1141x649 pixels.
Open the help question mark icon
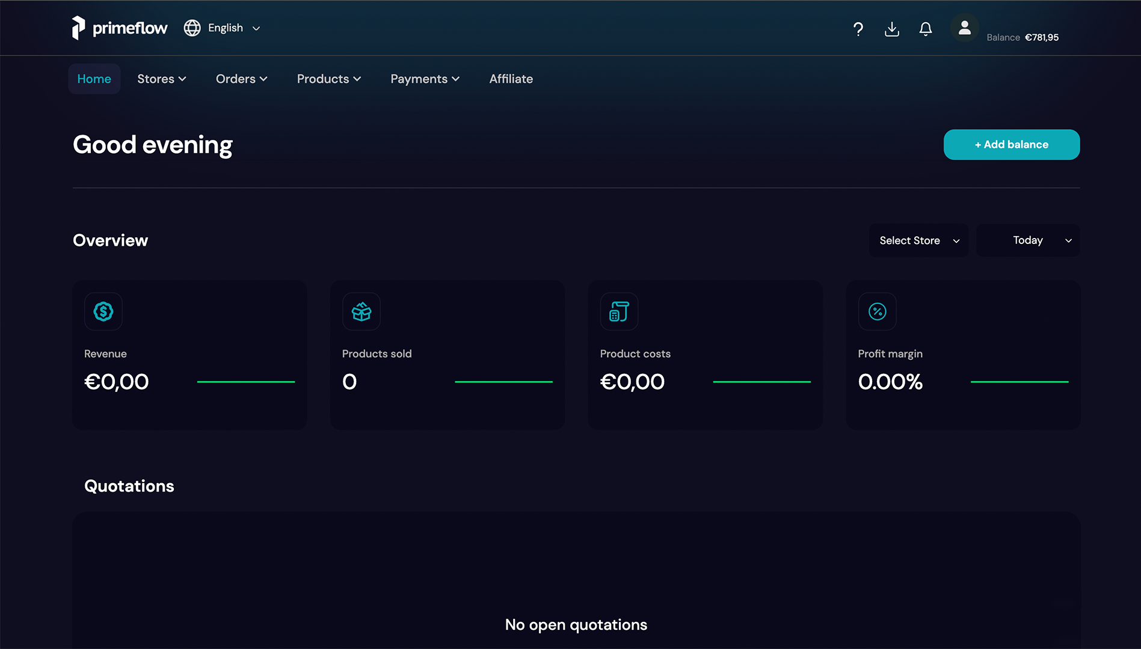[858, 29]
